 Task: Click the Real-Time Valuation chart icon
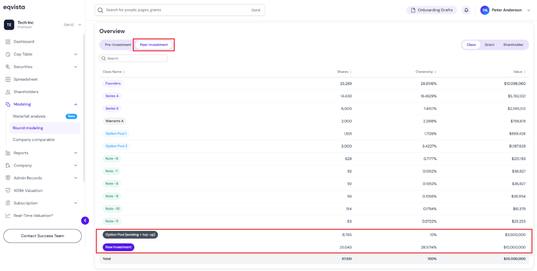click(8, 216)
